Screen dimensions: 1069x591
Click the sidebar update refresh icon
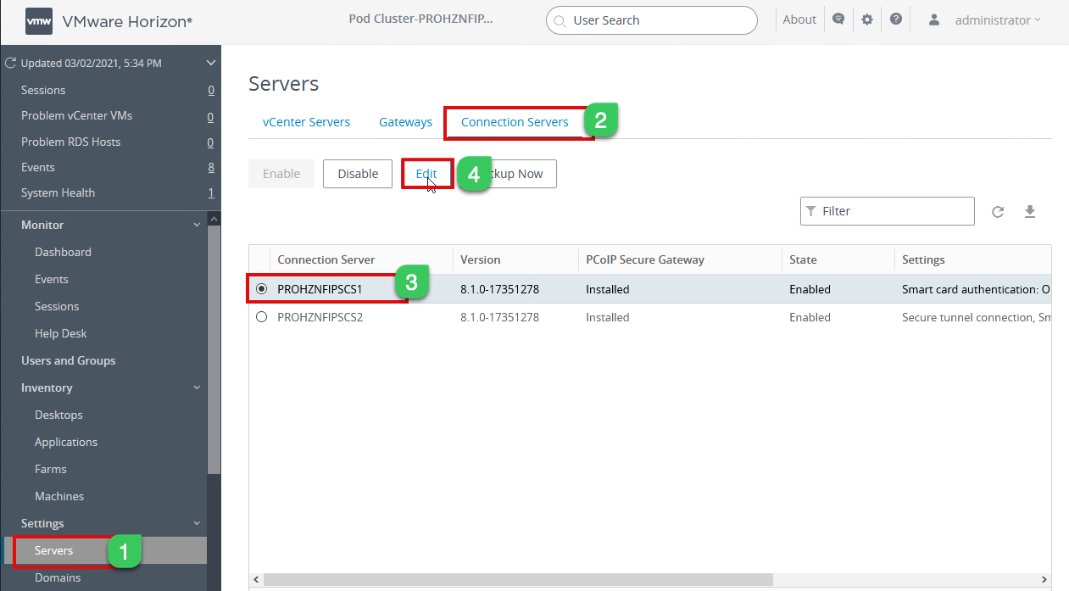(11, 63)
